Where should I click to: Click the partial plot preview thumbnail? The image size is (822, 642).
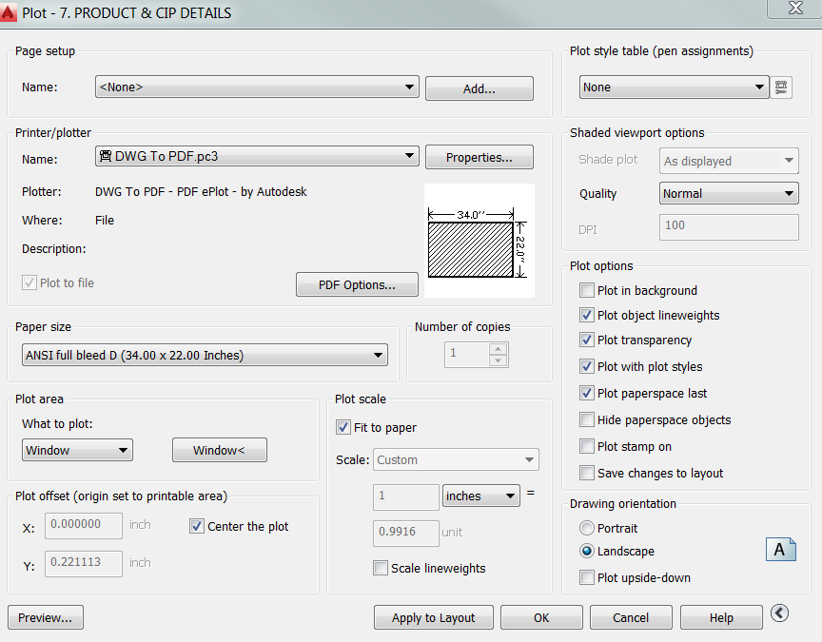[479, 240]
